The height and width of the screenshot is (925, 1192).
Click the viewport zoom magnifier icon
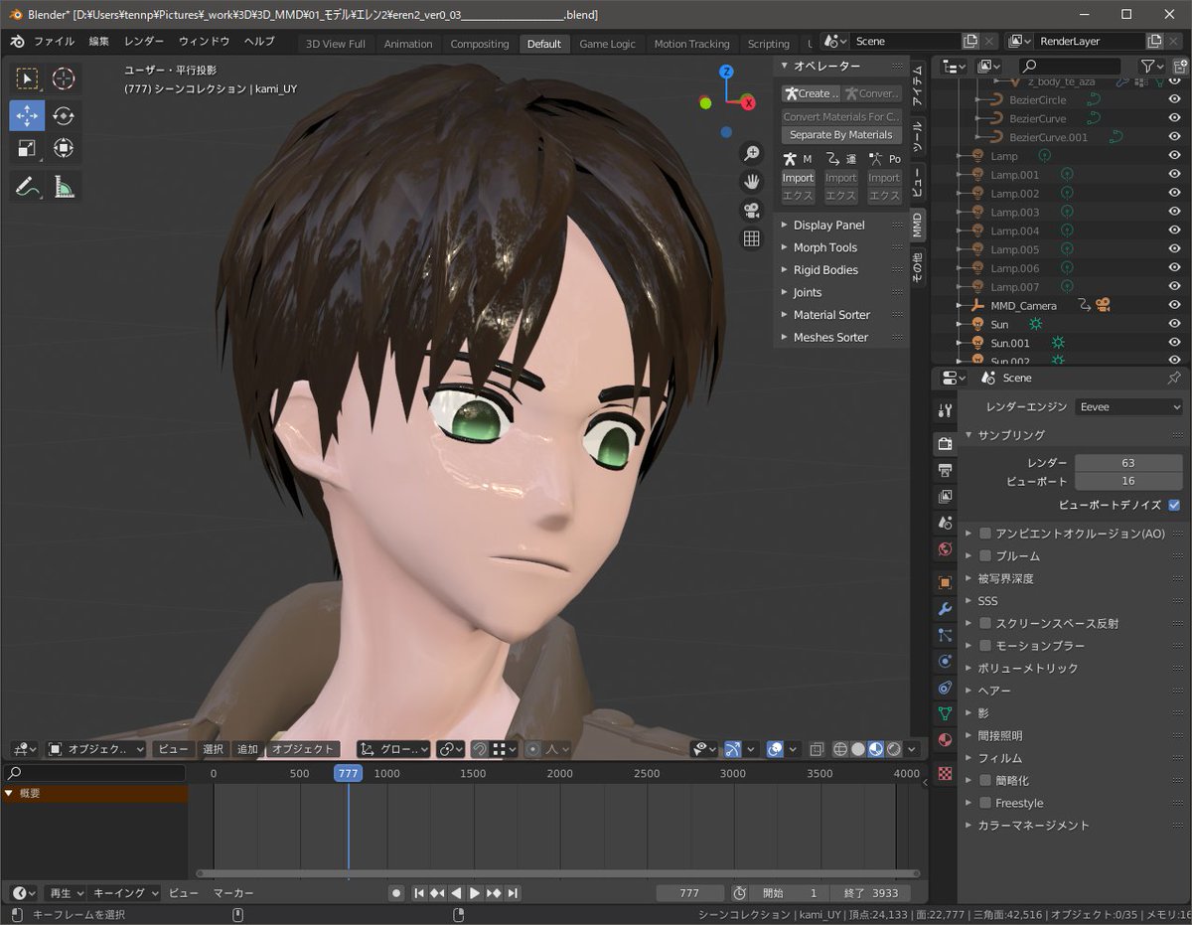(752, 153)
